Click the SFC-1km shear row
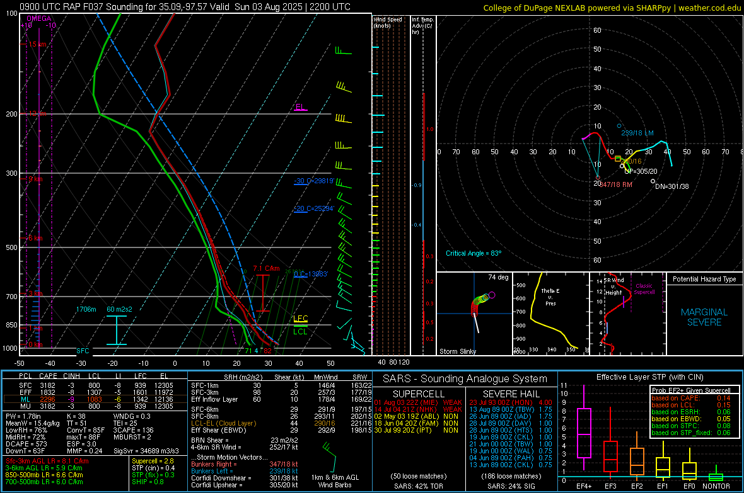 [x=281, y=385]
